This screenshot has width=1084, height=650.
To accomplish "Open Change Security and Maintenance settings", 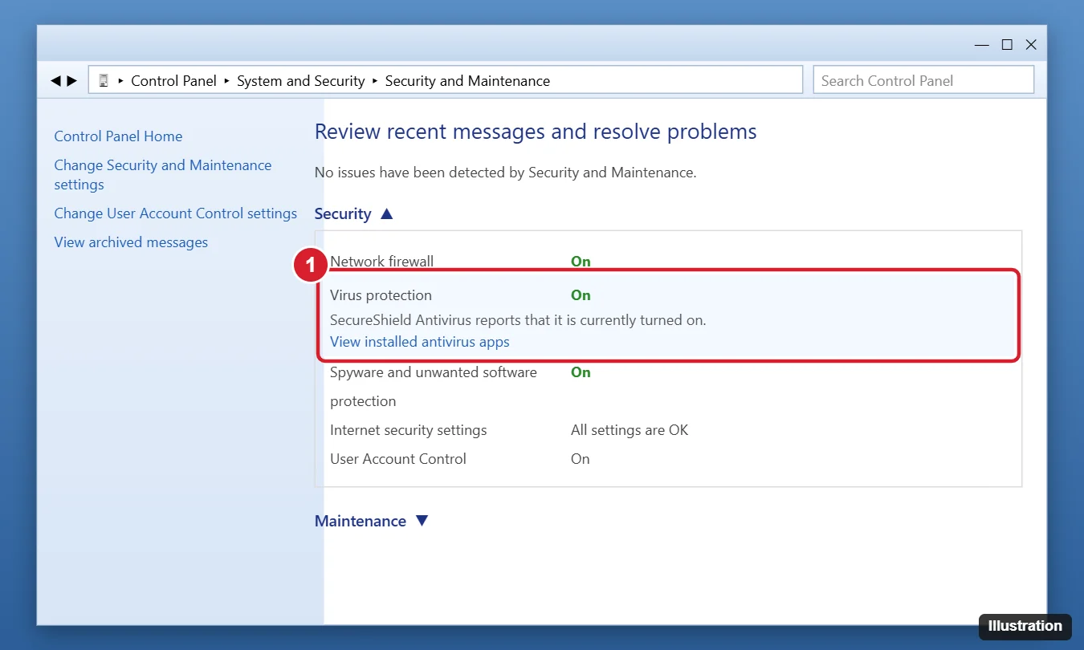I will 163,175.
